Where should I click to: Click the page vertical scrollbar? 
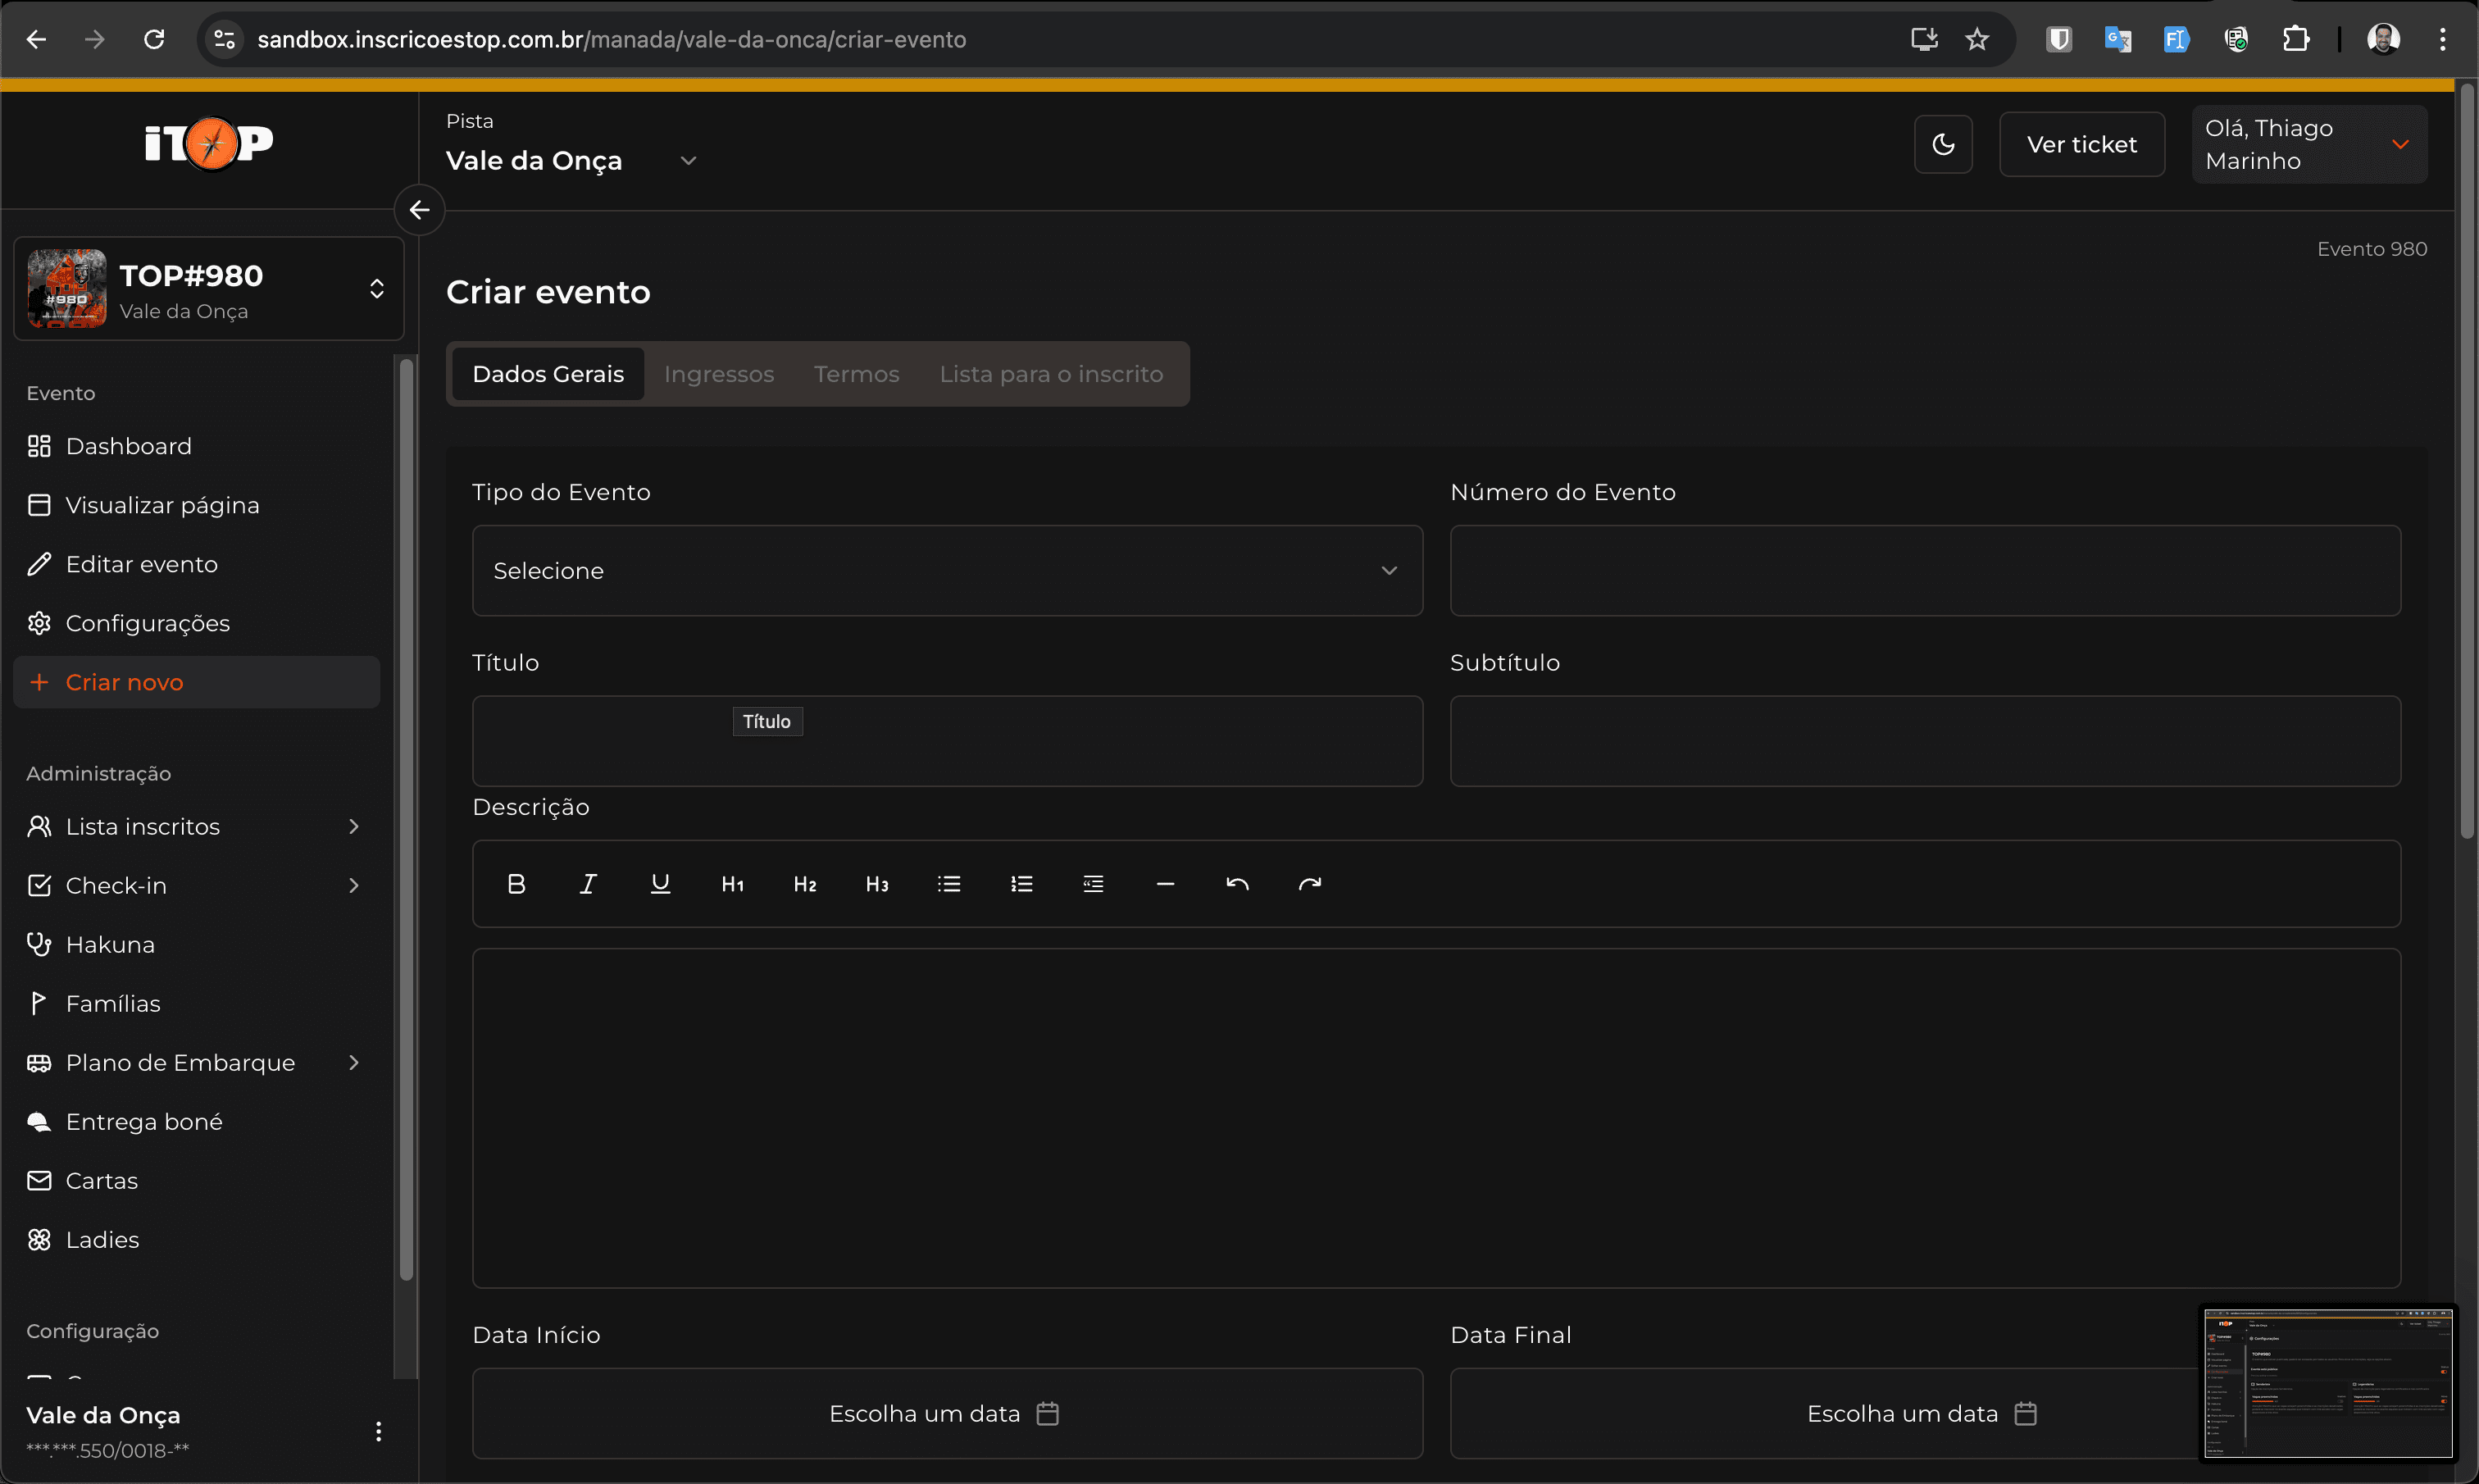pos(2466,460)
